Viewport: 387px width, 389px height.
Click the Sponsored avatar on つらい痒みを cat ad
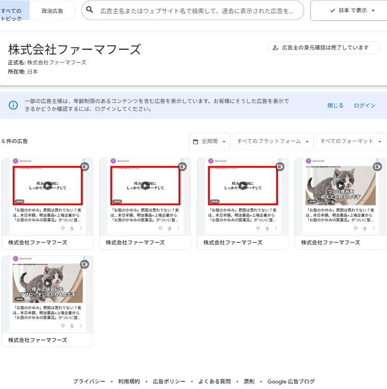[x=308, y=161]
